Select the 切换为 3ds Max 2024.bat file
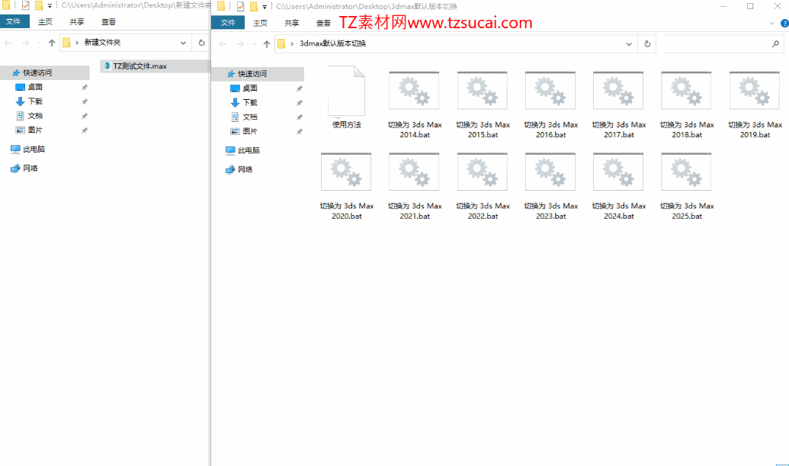Screen dimensions: 789x466 [618, 185]
